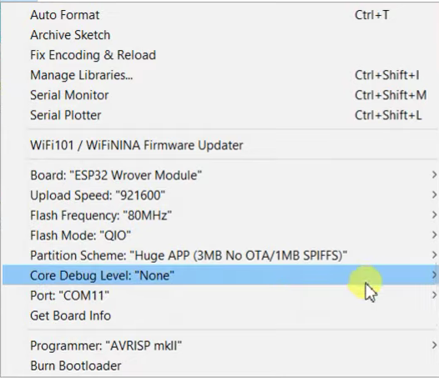This screenshot has height=378, width=439.
Task: Select Get Board Info
Action: tap(220, 315)
